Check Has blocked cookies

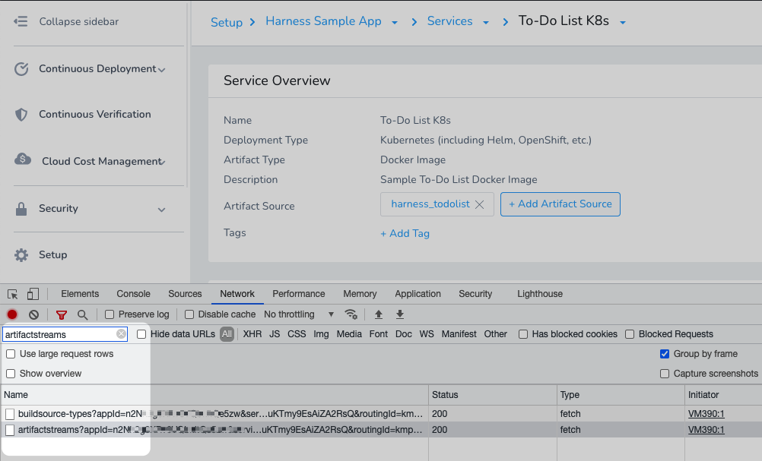523,334
